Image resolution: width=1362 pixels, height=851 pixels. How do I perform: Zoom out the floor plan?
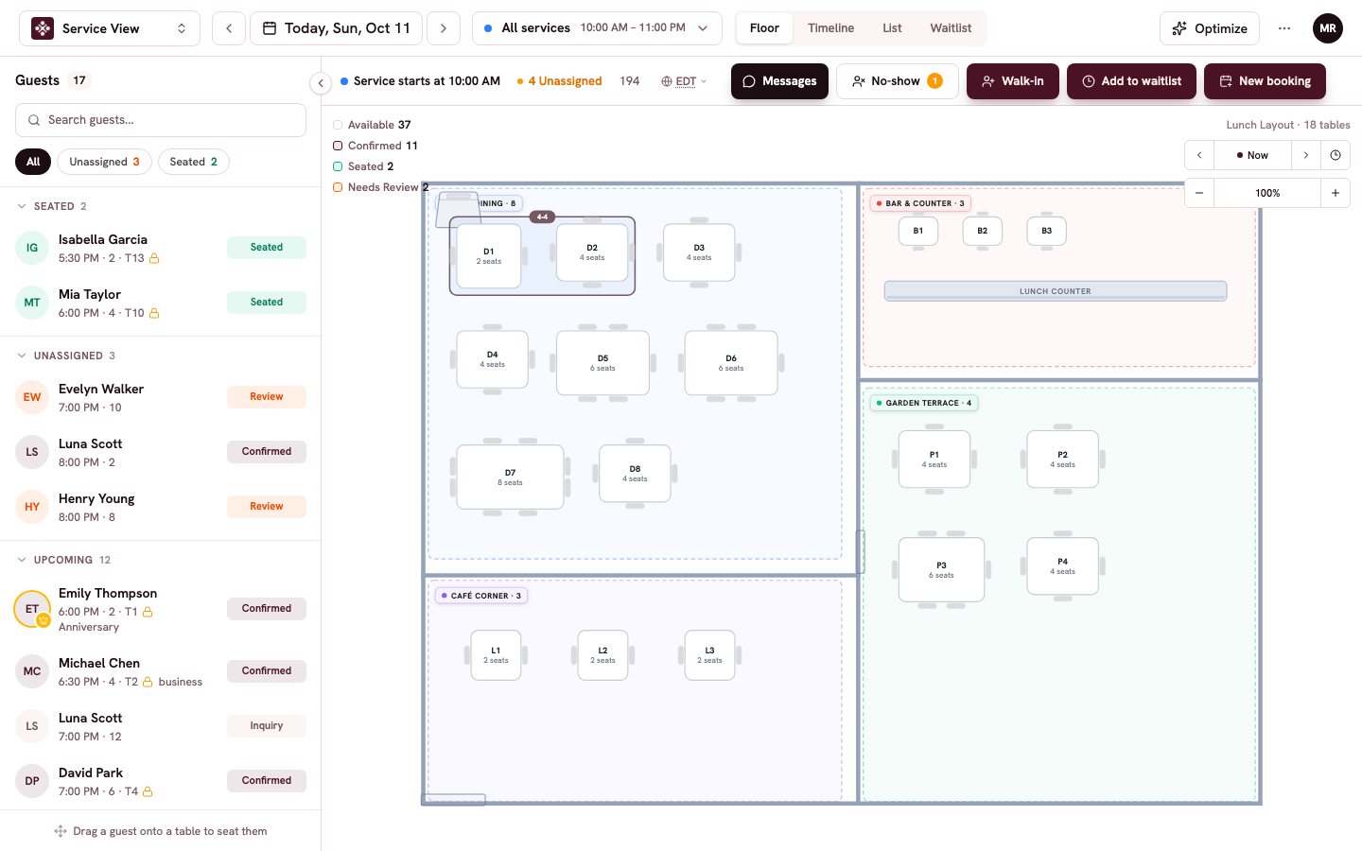click(1199, 193)
